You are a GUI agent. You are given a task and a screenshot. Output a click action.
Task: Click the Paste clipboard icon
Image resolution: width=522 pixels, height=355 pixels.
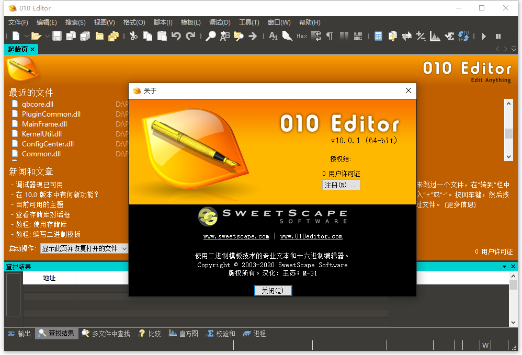coord(162,36)
